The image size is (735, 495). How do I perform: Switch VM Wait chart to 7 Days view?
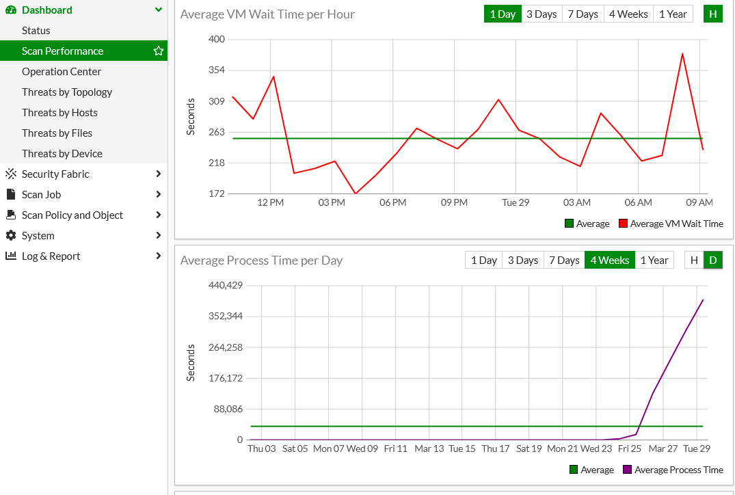coord(583,13)
